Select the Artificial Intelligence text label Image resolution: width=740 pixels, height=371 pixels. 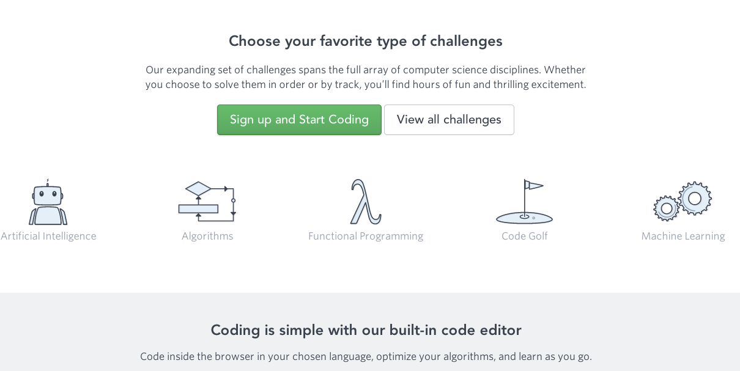click(48, 236)
